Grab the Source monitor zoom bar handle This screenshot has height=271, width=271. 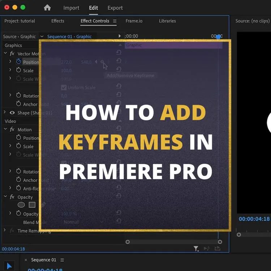coord(239,235)
